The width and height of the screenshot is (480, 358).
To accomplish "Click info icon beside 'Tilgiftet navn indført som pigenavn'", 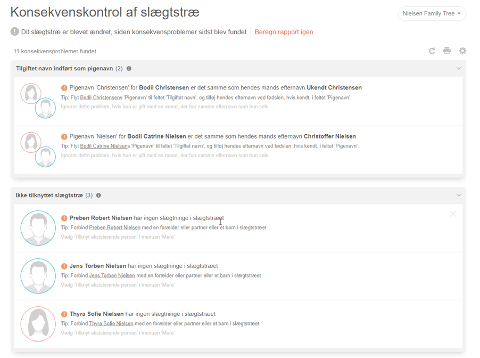I will (129, 69).
